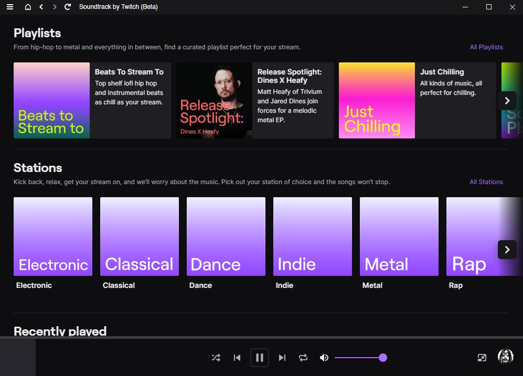Reload the Soundtrack page
This screenshot has width=523, height=376.
pos(68,7)
